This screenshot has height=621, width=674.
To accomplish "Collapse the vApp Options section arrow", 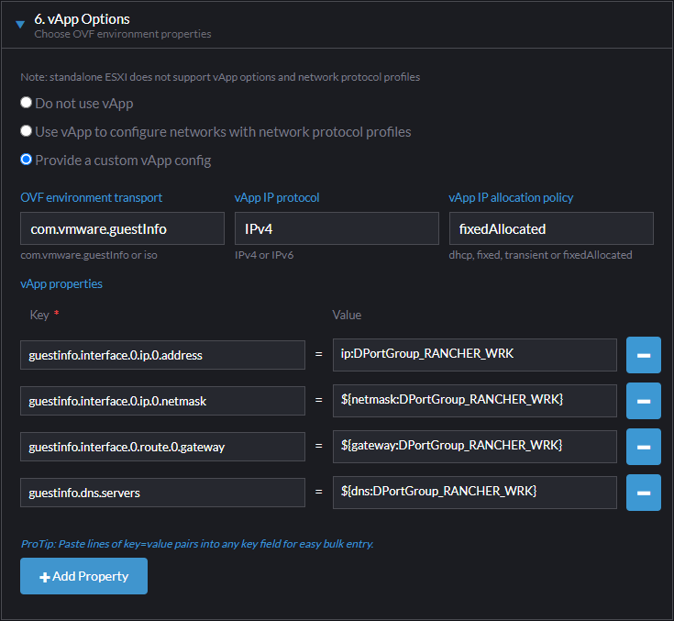I will click(20, 25).
